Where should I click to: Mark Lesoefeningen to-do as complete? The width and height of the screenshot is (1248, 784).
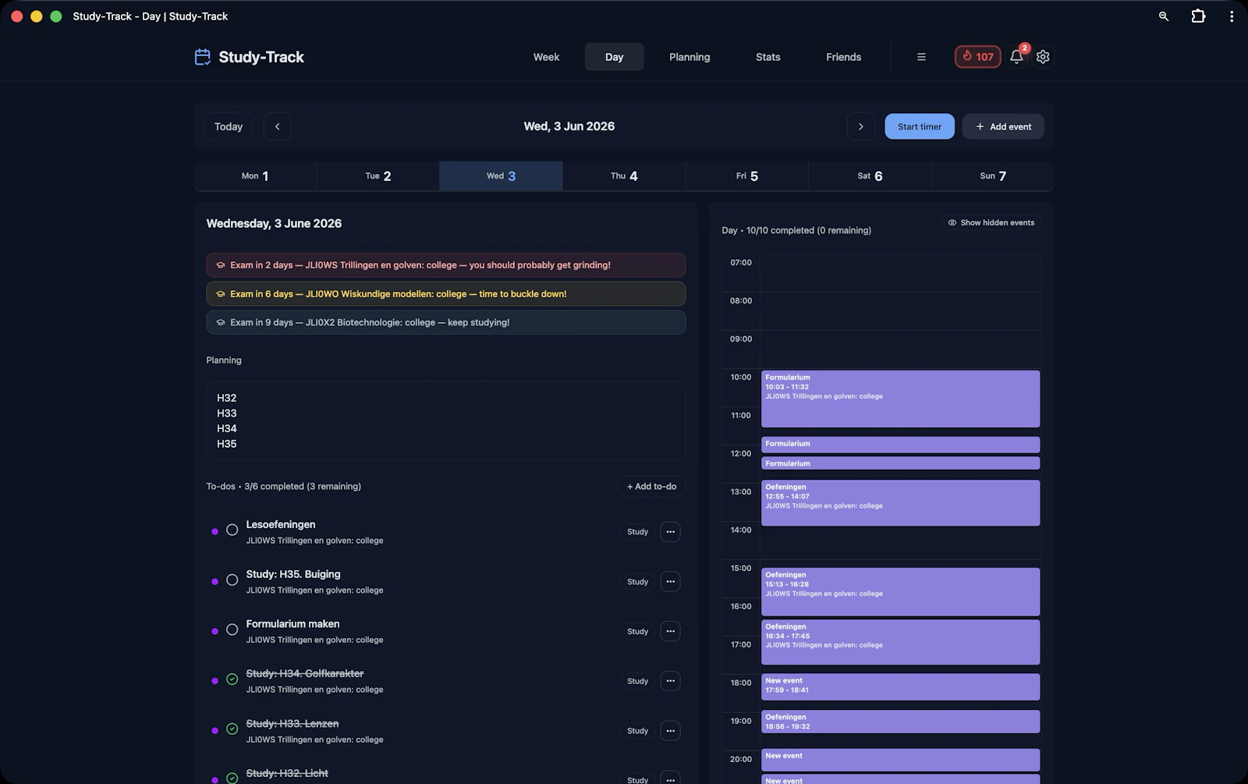pyautogui.click(x=232, y=530)
